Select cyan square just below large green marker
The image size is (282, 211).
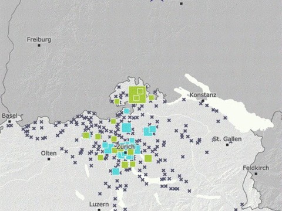tap(126, 111)
